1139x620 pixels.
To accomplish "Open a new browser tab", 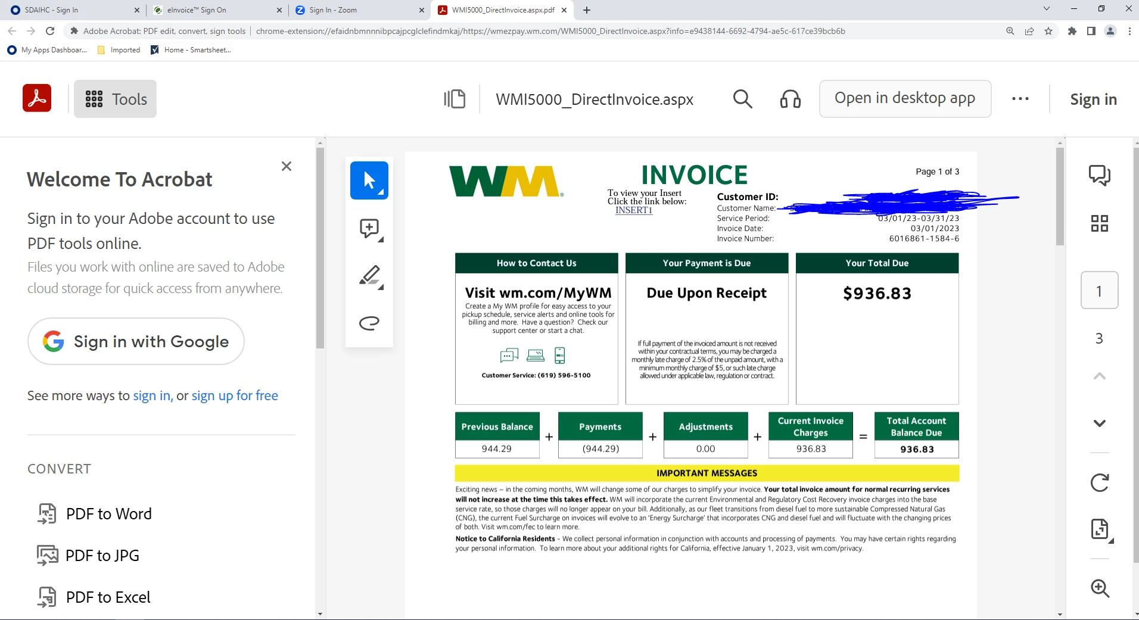I will point(587,10).
